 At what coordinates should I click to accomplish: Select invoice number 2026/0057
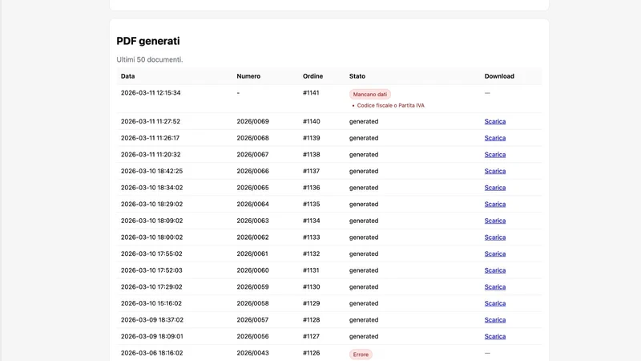click(x=252, y=320)
